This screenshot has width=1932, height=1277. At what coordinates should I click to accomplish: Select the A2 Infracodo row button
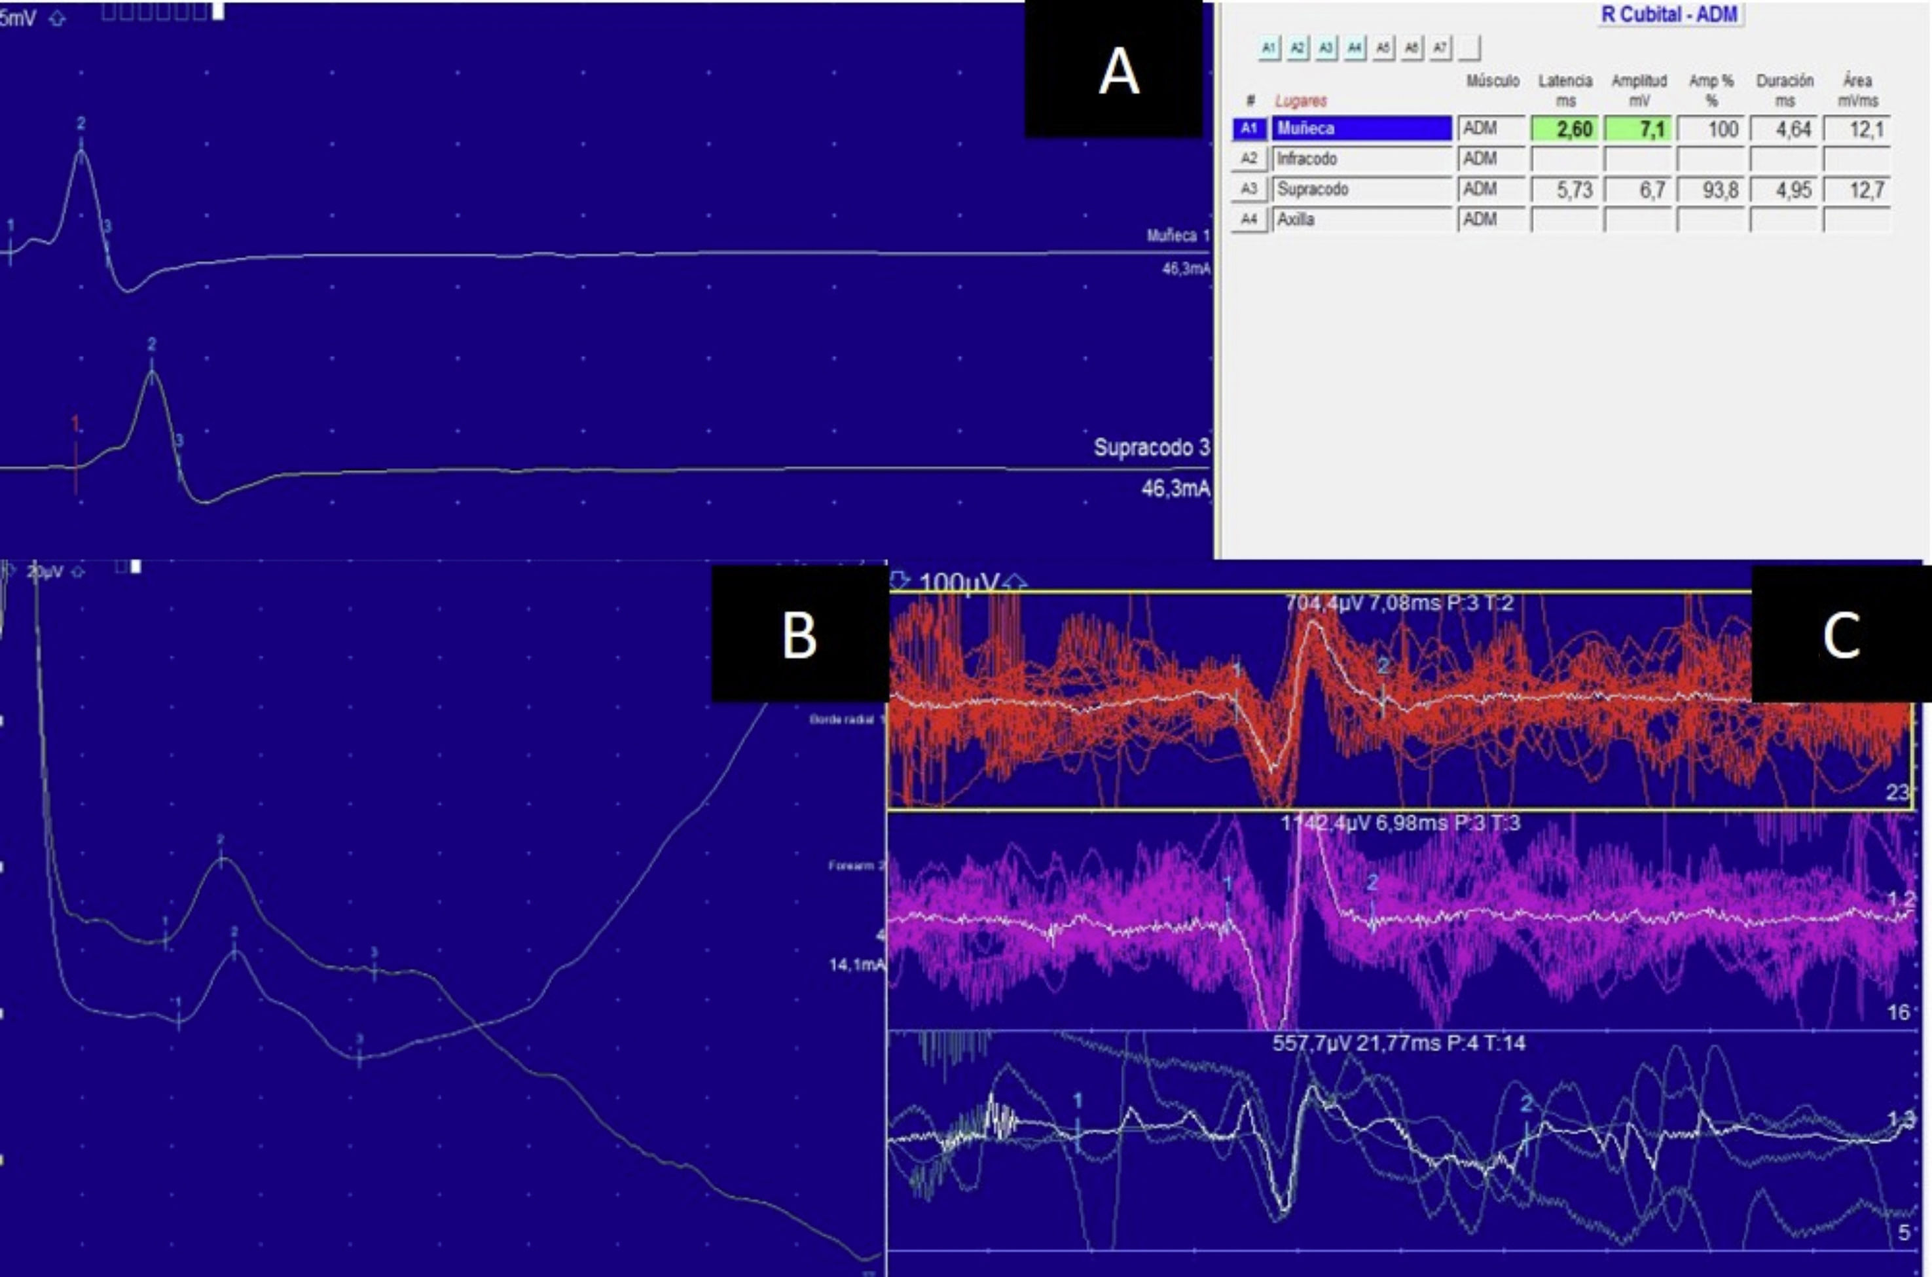(1249, 159)
